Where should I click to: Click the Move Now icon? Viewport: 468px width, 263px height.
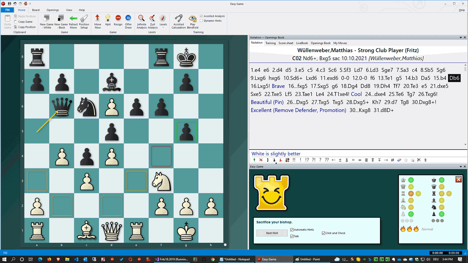(x=97, y=18)
